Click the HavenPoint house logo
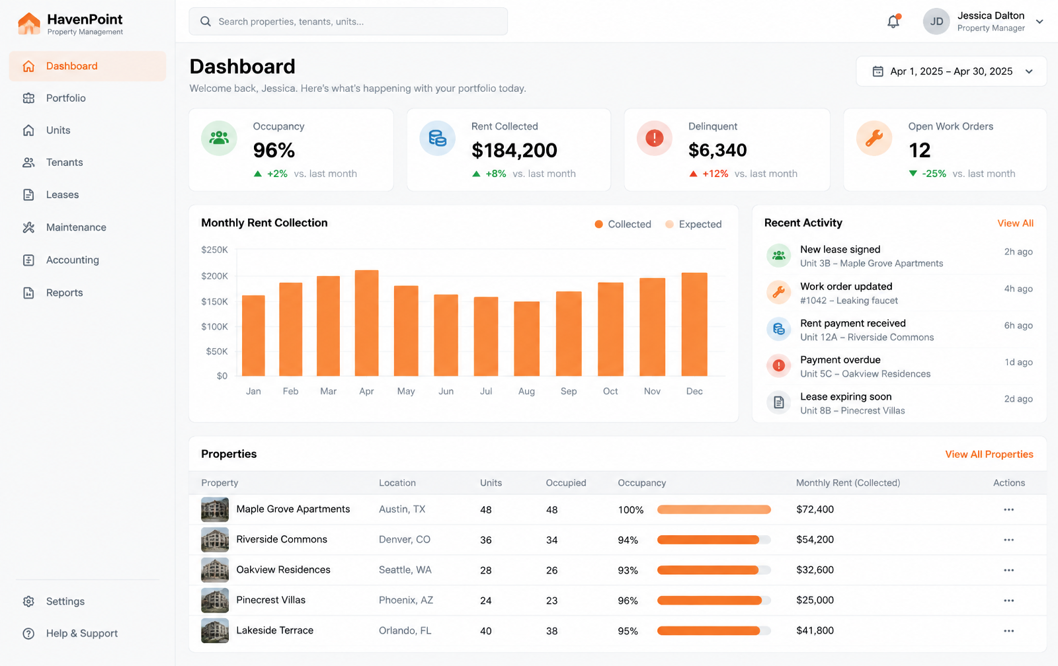The height and width of the screenshot is (666, 1058). (x=28, y=23)
